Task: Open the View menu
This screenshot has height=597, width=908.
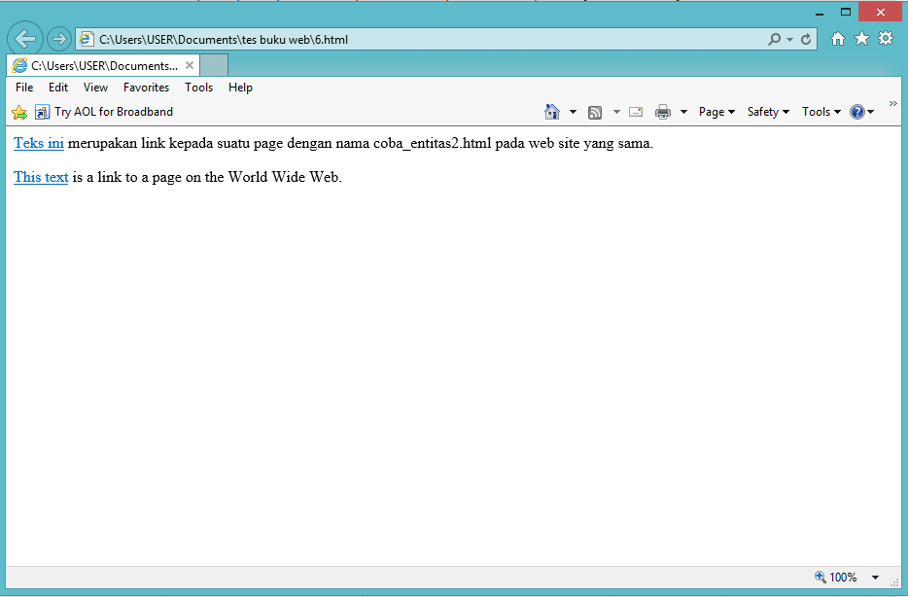Action: [95, 88]
